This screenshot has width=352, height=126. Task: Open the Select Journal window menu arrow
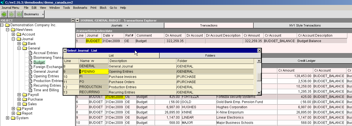pos(65,51)
